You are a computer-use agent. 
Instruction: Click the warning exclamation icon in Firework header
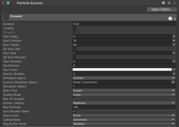[170, 18]
